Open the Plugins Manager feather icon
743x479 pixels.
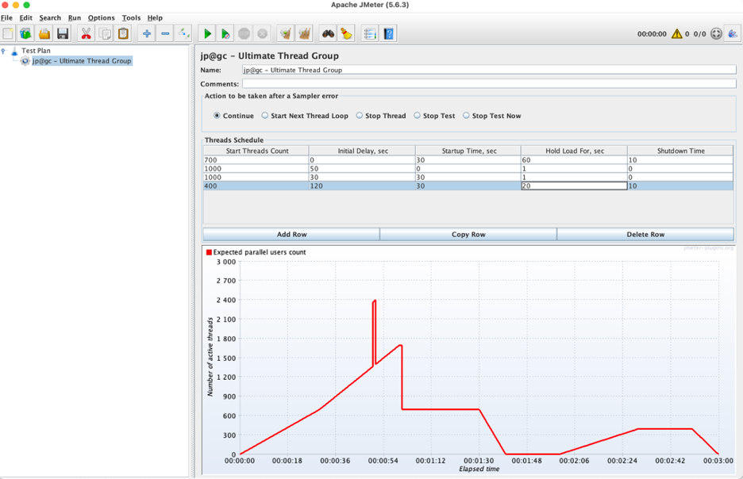click(733, 33)
